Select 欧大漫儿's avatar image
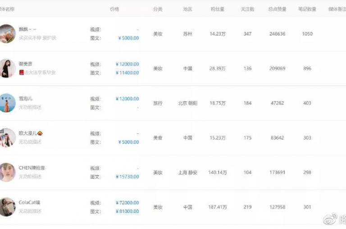 pos(7,138)
